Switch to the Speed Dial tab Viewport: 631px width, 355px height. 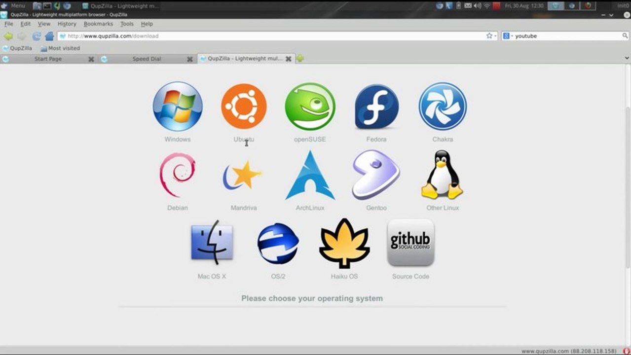147,59
